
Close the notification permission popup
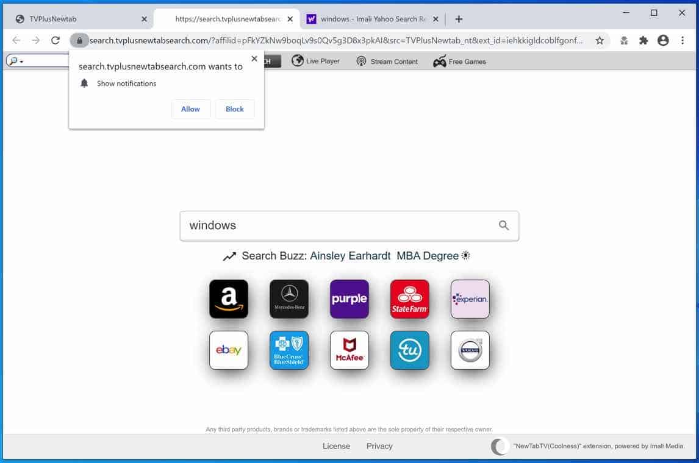pyautogui.click(x=254, y=58)
